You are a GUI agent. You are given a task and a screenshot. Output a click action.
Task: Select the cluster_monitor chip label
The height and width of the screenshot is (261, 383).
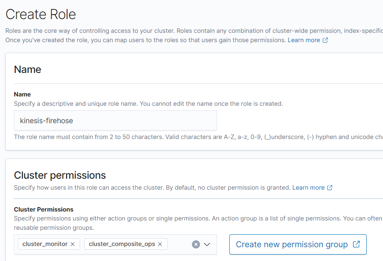pyautogui.click(x=45, y=244)
